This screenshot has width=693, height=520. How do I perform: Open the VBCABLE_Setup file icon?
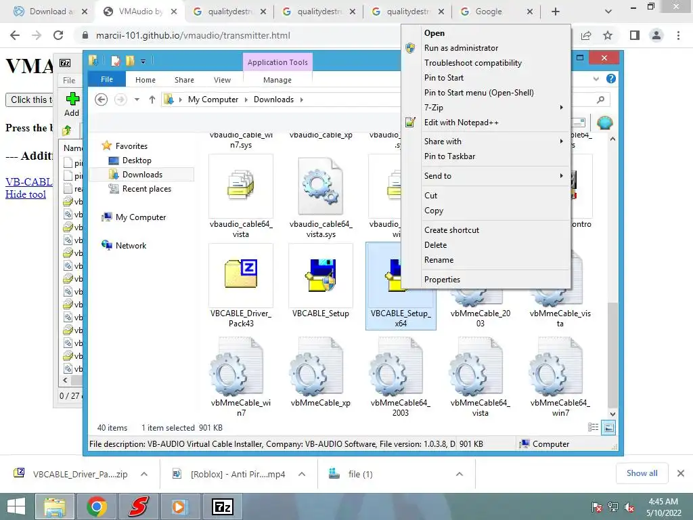(x=321, y=276)
